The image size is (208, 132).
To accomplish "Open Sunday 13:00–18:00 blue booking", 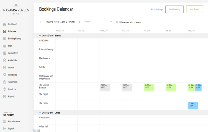I will [198, 87].
